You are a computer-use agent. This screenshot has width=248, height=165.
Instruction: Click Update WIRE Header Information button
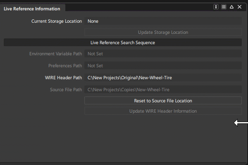pos(163,111)
